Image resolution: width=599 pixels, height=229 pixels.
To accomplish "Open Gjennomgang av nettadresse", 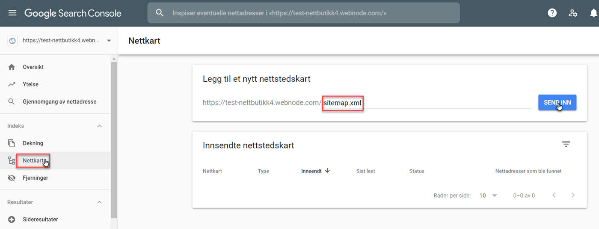I will [x=59, y=102].
